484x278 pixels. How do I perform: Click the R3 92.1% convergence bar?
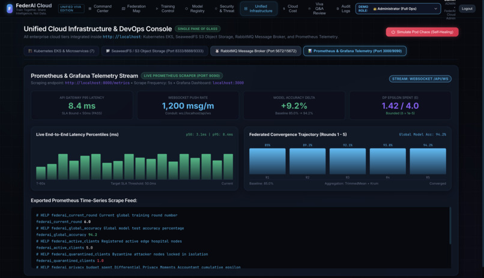coord(348,161)
